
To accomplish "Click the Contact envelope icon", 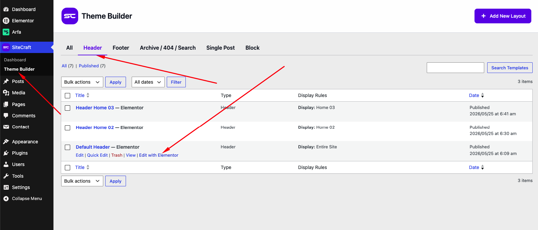I will [x=6, y=127].
